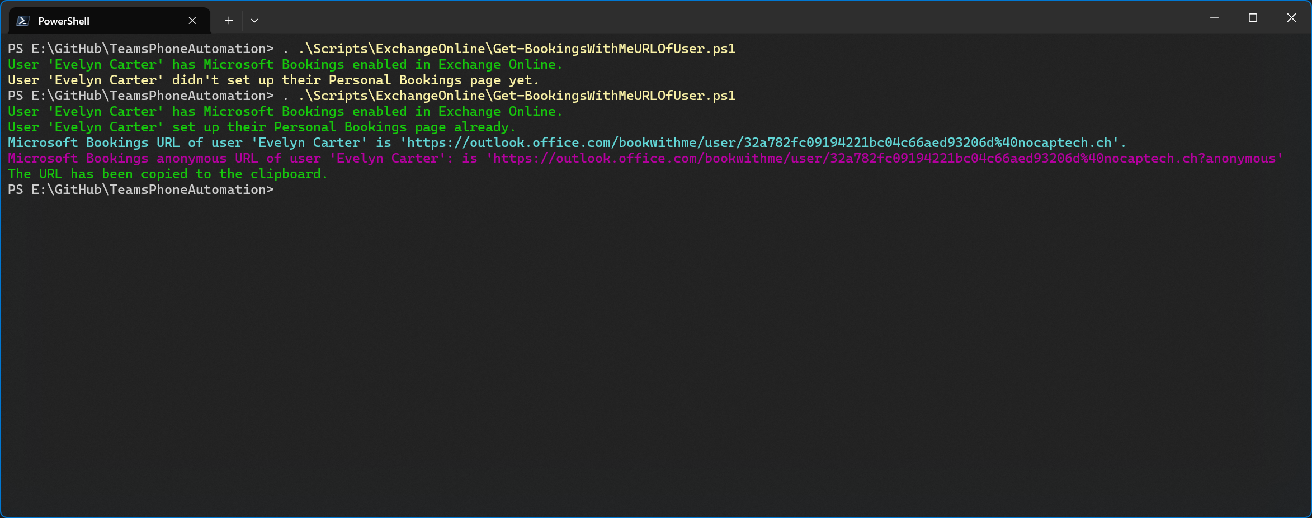
Task: Click the Microsoft Bookings URL line in cyan
Action: (x=567, y=142)
